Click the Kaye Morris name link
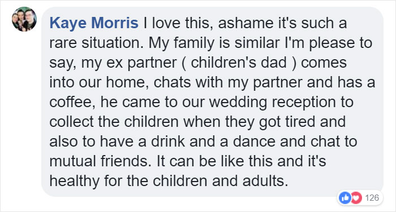Screen dimensions: 396x212 click(x=94, y=23)
